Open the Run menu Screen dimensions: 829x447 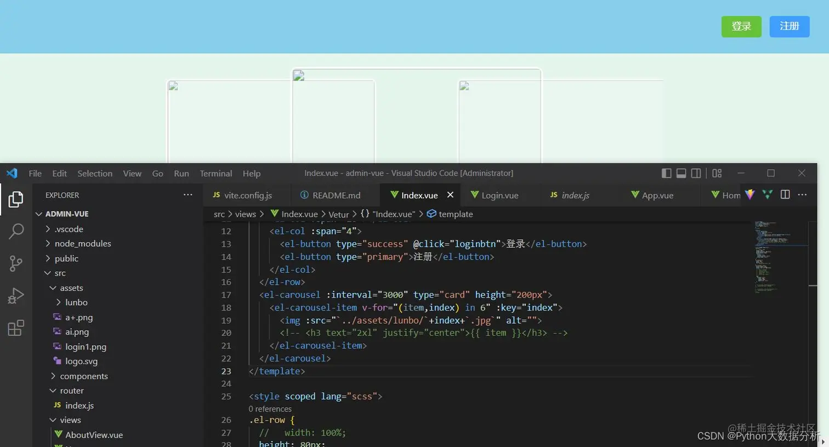point(181,173)
